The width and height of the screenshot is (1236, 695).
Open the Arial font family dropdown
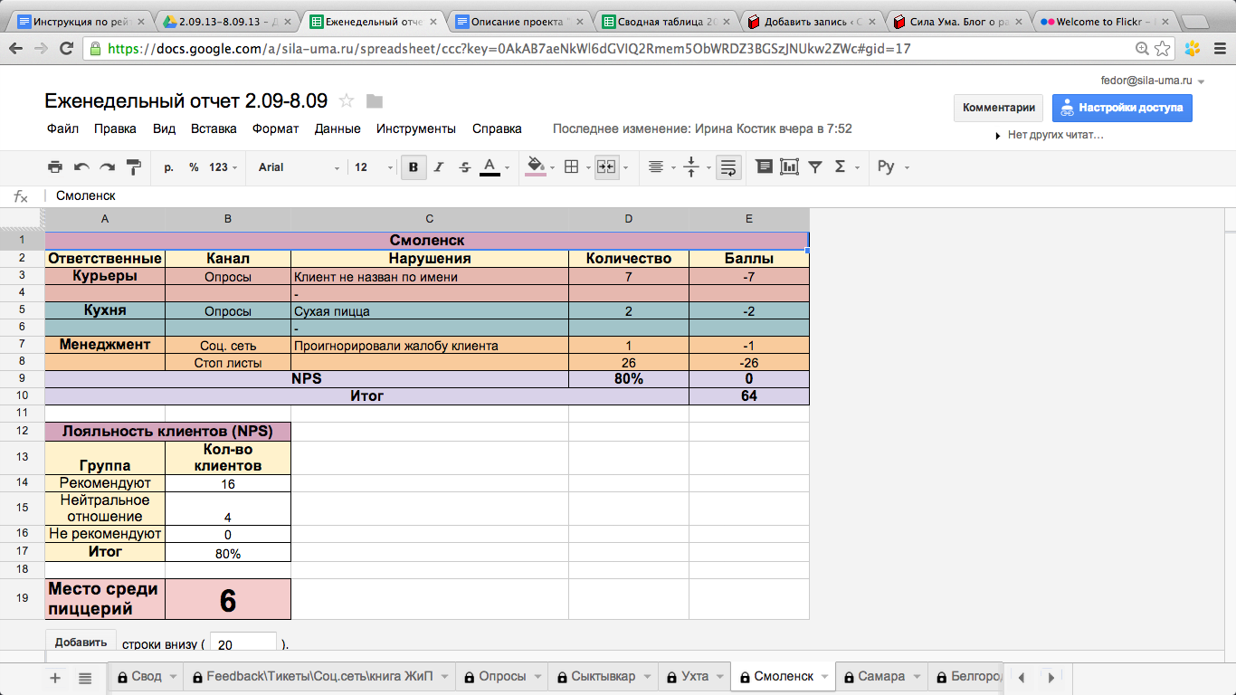click(x=299, y=167)
